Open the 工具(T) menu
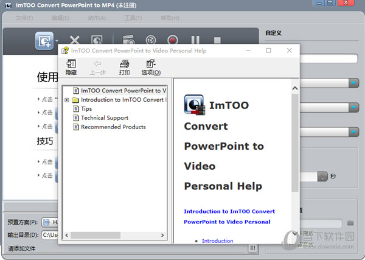Viewport: 365px width, 260px height. 133,18
